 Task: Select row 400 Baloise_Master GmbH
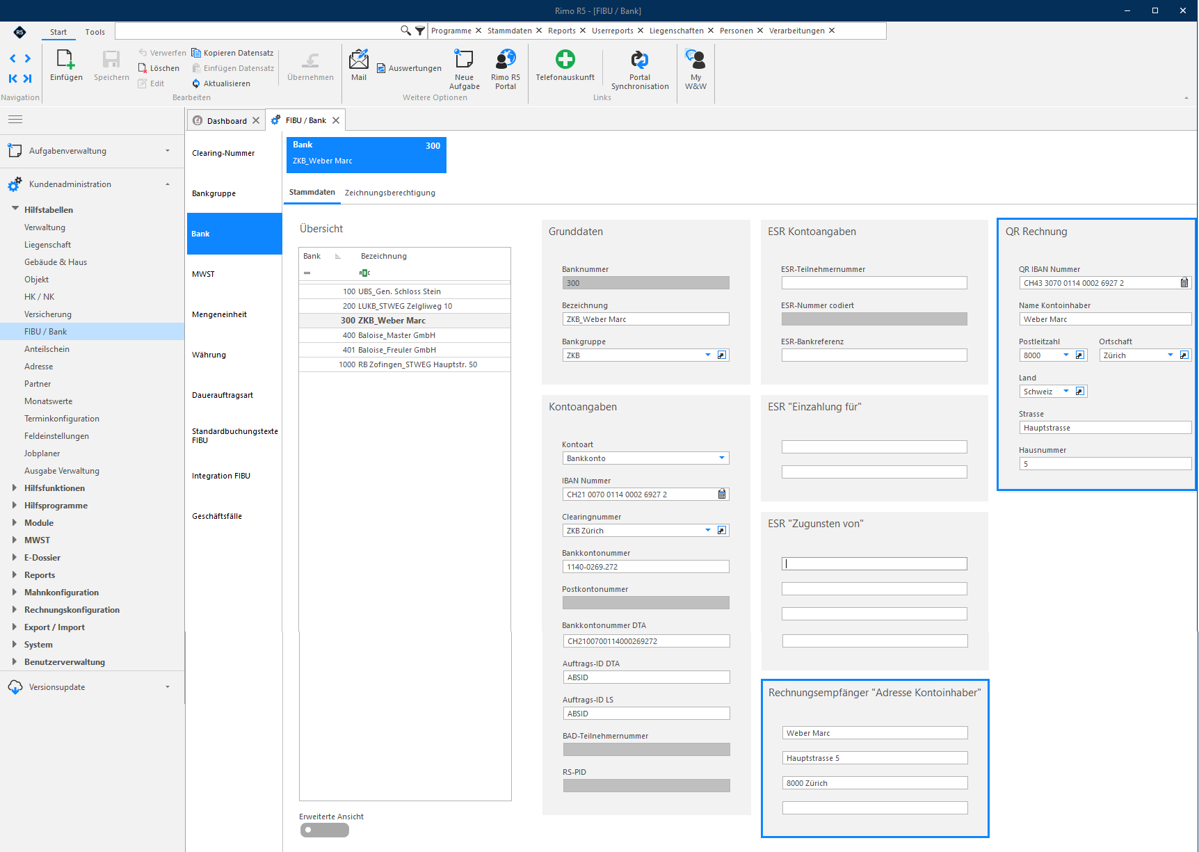click(405, 335)
